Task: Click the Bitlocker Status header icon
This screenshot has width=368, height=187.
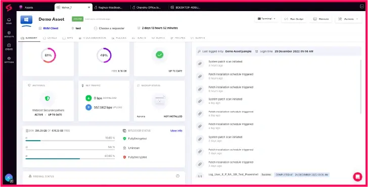Action: pos(125,131)
